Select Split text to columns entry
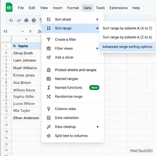The width and height of the screenshot is (156, 156). (73, 136)
